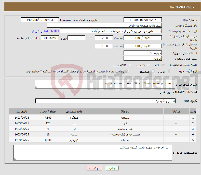Click the province field خوزستان

point(143,53)
